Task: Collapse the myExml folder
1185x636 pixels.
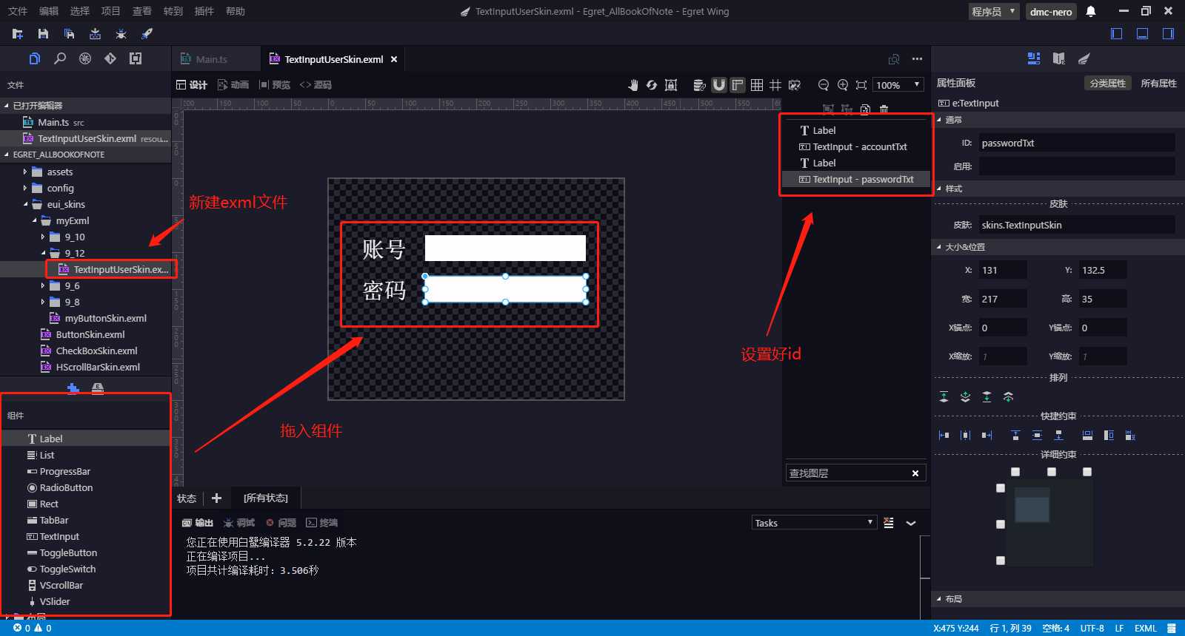Action: 34,220
